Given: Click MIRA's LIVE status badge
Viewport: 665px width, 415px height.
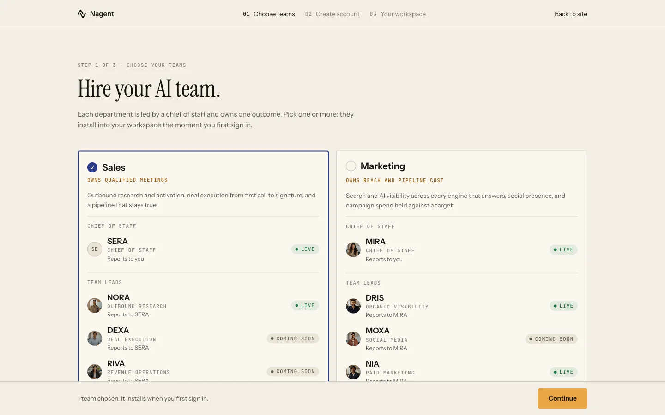Looking at the screenshot, I should (x=563, y=250).
